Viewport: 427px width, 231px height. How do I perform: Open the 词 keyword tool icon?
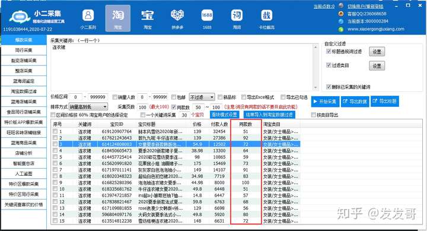[237, 15]
